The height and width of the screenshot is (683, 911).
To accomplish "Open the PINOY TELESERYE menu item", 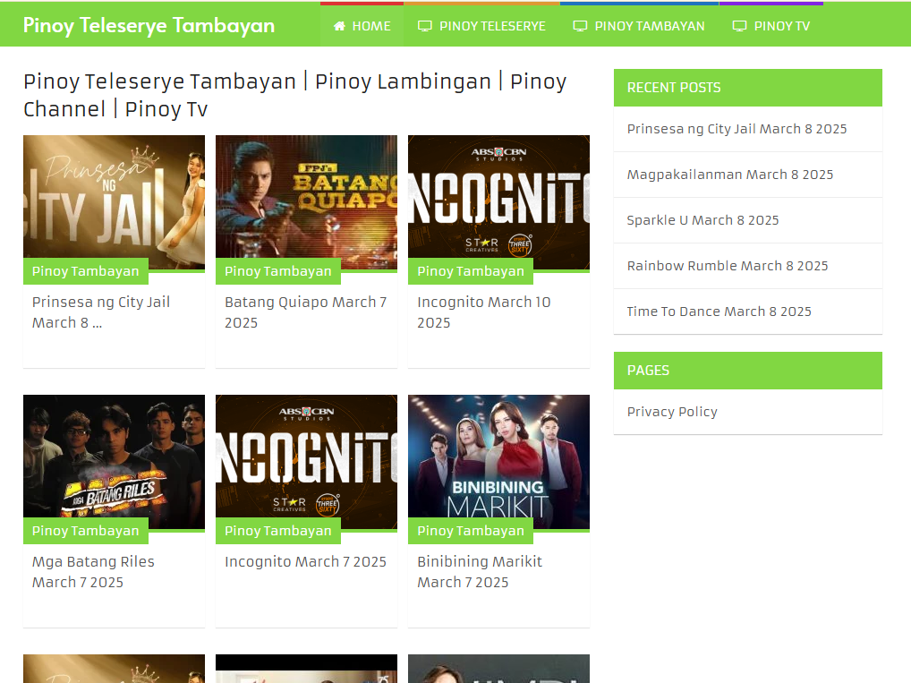I will (481, 26).
